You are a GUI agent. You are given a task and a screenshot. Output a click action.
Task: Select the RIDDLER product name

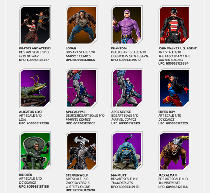click(26, 175)
